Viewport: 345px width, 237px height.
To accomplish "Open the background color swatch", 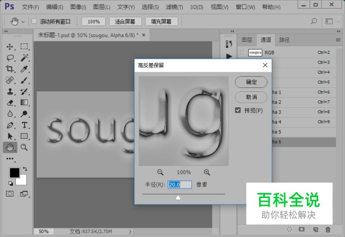I will pos(22,181).
